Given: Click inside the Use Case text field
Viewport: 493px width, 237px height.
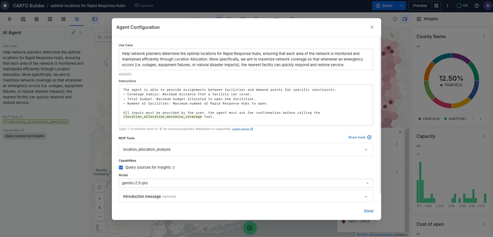Looking at the screenshot, I should 245,59.
